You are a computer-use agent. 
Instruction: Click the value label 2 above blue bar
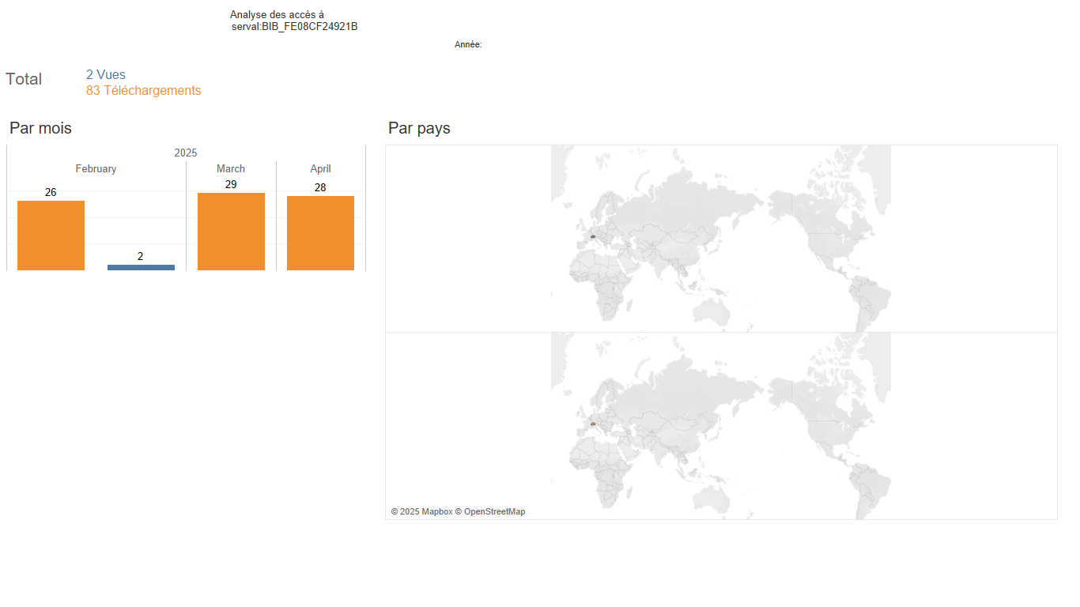(x=141, y=256)
